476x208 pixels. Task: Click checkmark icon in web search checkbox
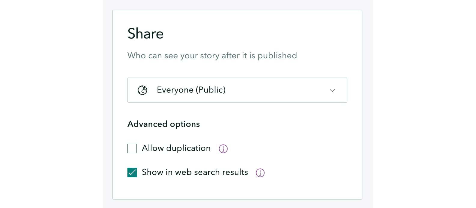coord(132,173)
